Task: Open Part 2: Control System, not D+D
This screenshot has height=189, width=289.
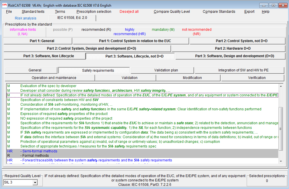Action: (237, 41)
